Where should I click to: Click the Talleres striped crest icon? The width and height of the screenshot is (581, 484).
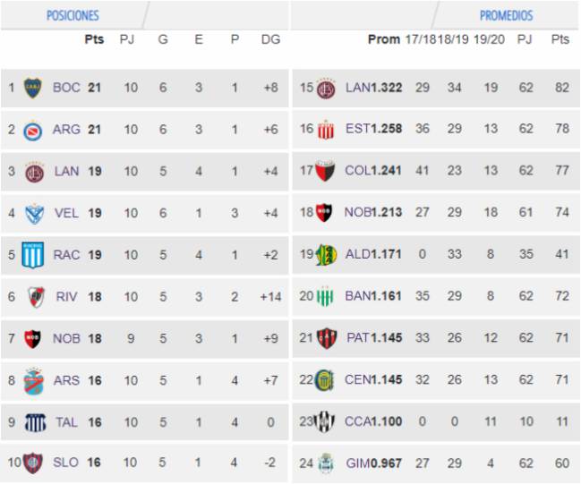point(35,422)
